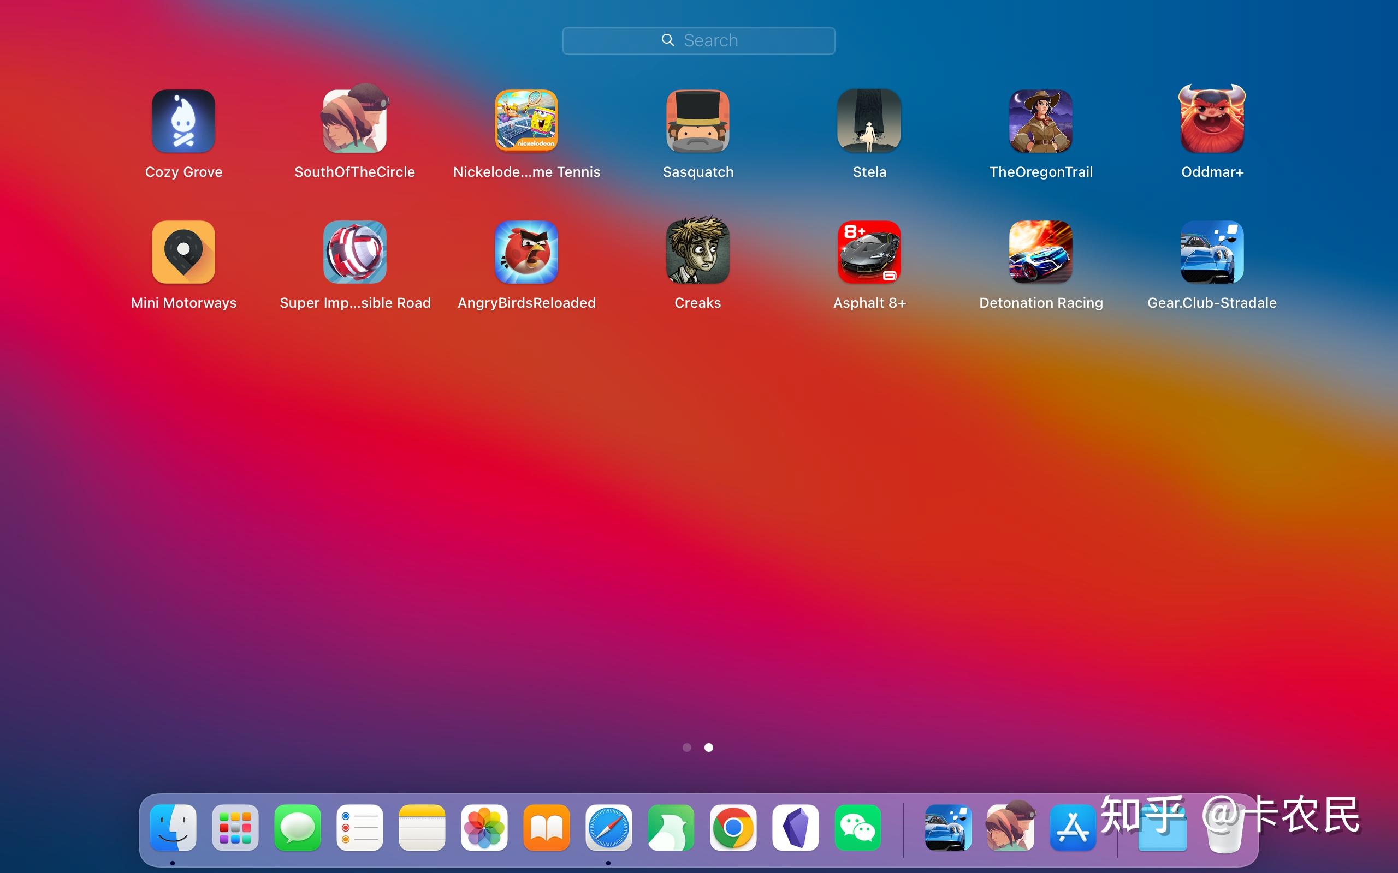Open WeChat in the Dock
1398x873 pixels.
click(858, 827)
